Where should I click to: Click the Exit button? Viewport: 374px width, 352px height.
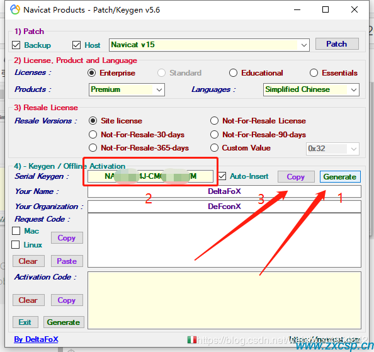pyautogui.click(x=25, y=322)
